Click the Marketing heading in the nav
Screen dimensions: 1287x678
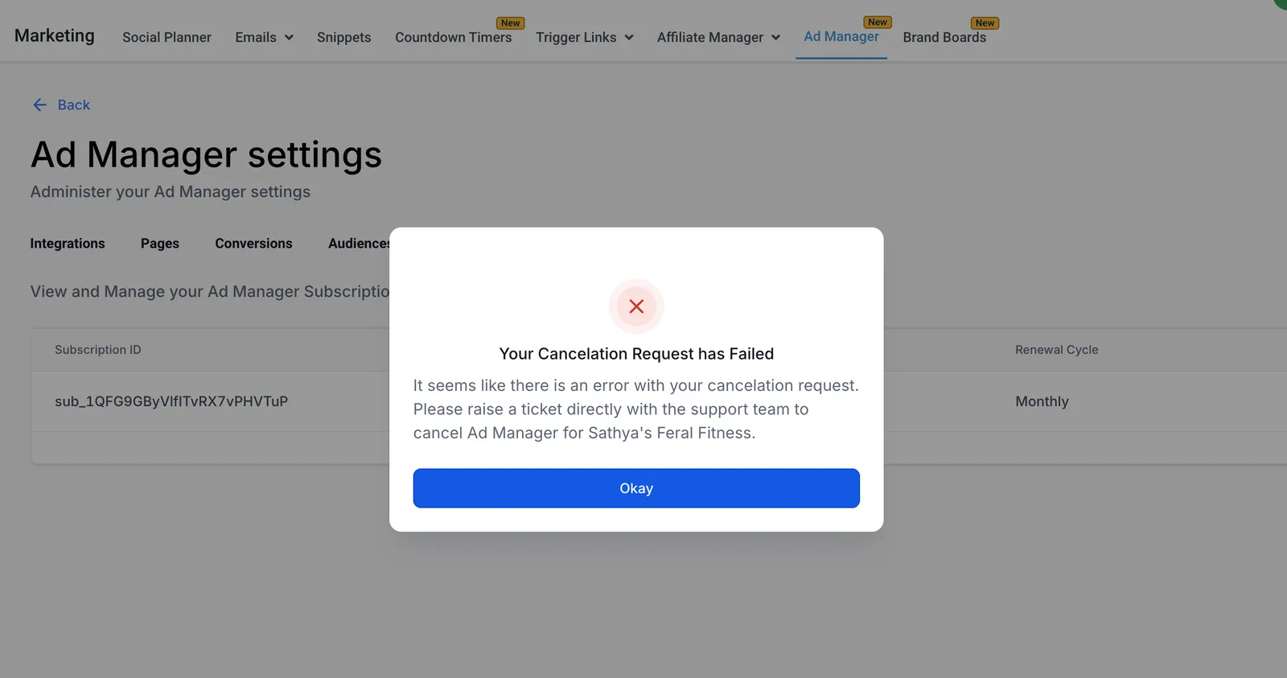[55, 35]
